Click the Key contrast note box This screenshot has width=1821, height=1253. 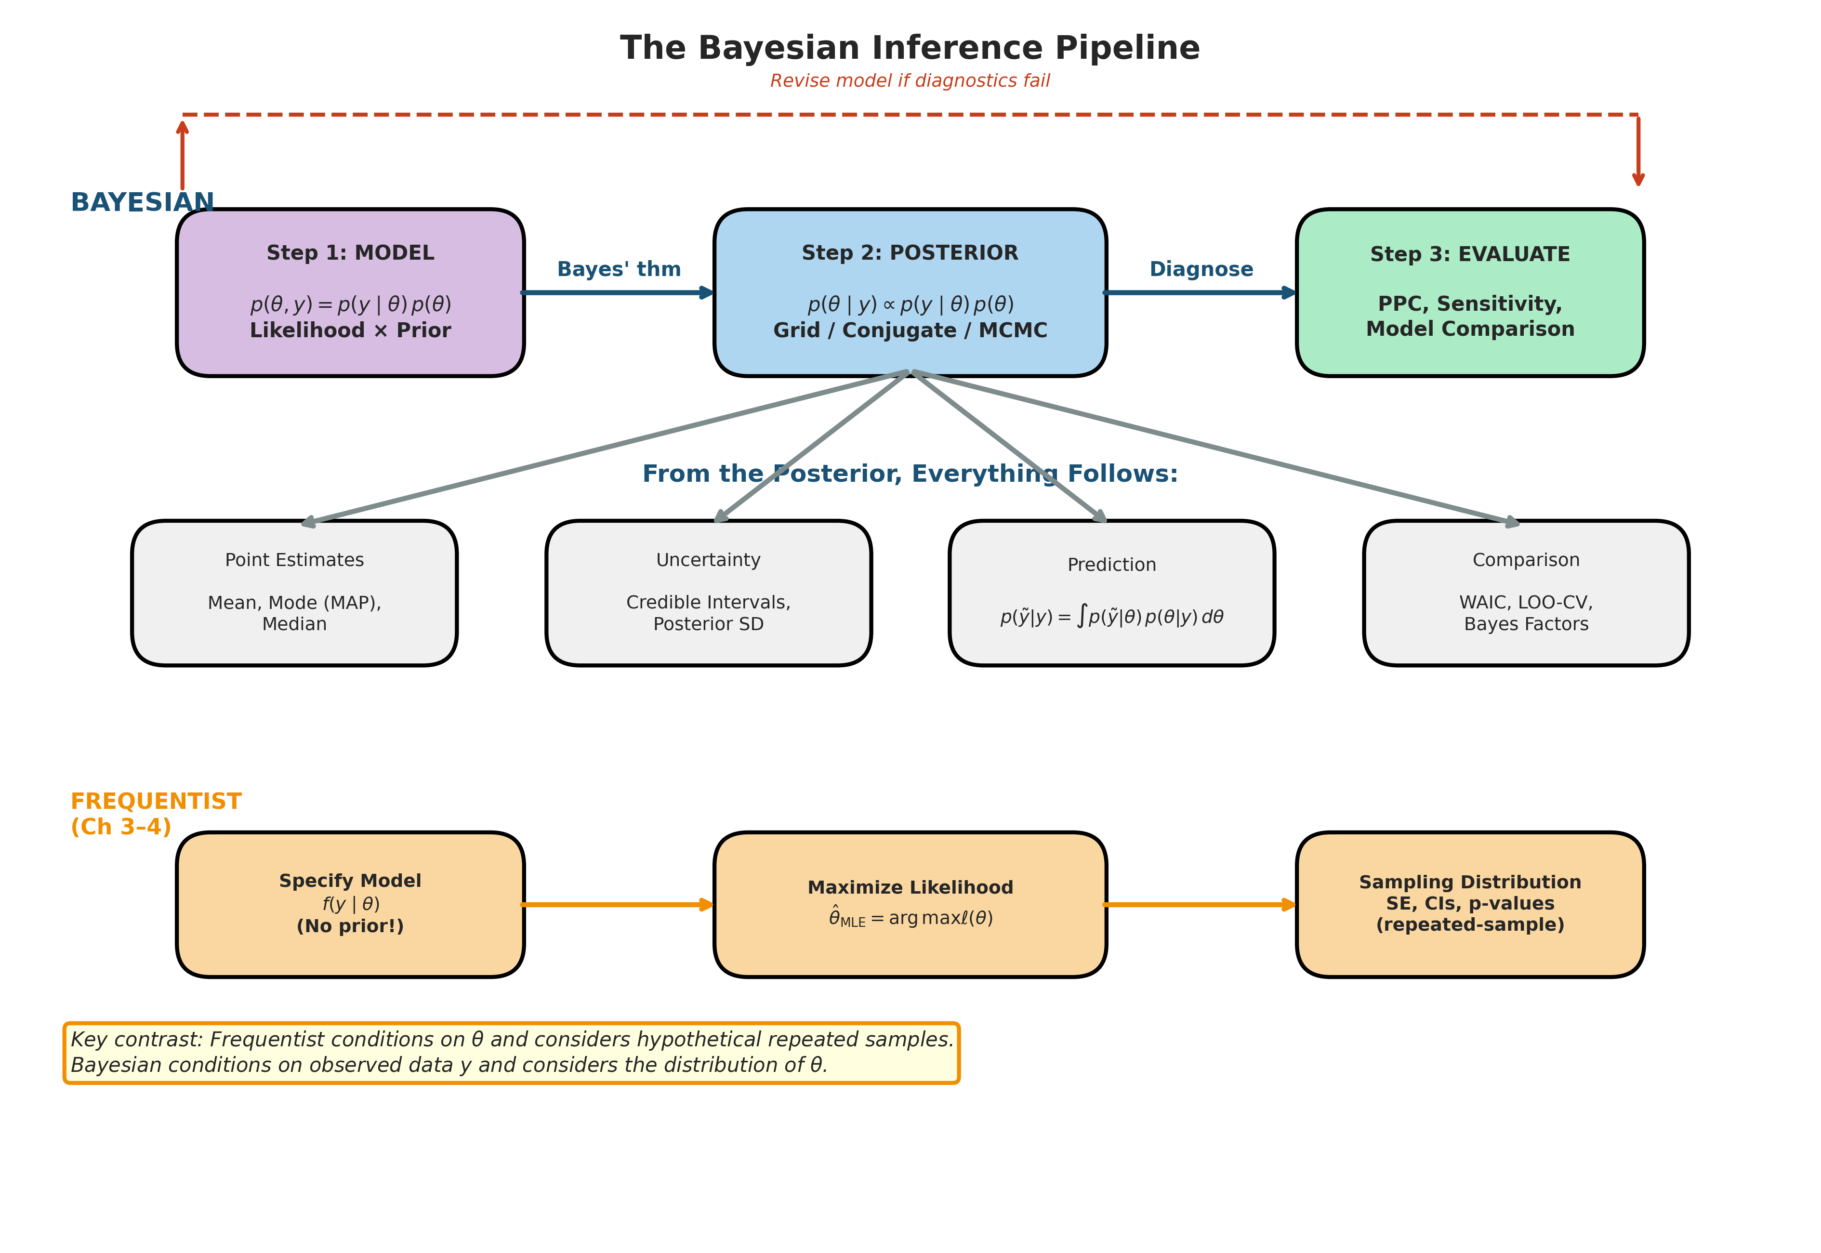click(511, 1052)
